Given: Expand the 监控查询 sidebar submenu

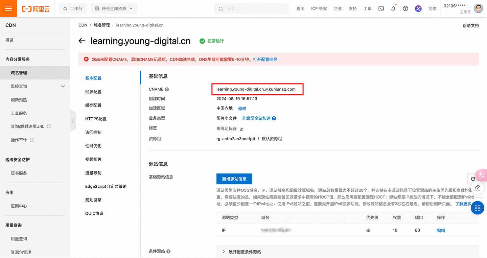Looking at the screenshot, I should [x=63, y=86].
